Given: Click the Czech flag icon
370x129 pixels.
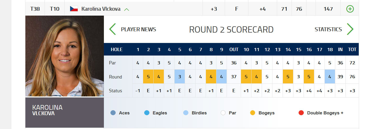Looking at the screenshot, I should [x=74, y=9].
